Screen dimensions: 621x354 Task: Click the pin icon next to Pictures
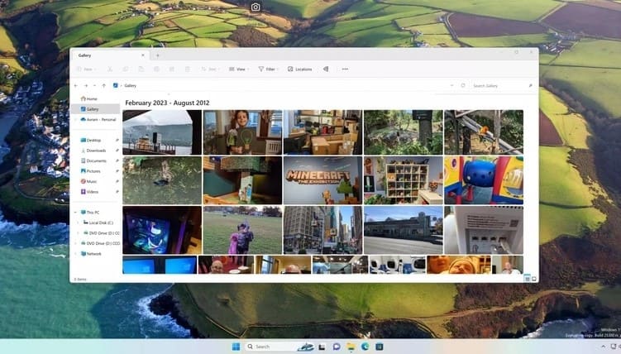tap(117, 171)
